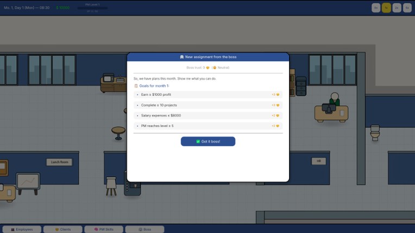This screenshot has width=415, height=233.
Task: Click trust reward icon for salary goal
Action: click(278, 115)
